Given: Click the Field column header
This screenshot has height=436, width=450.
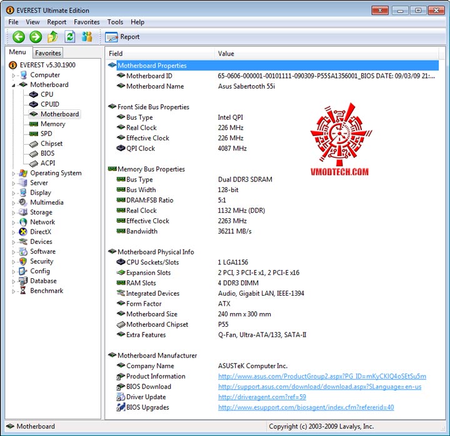Looking at the screenshot, I should tap(161, 54).
